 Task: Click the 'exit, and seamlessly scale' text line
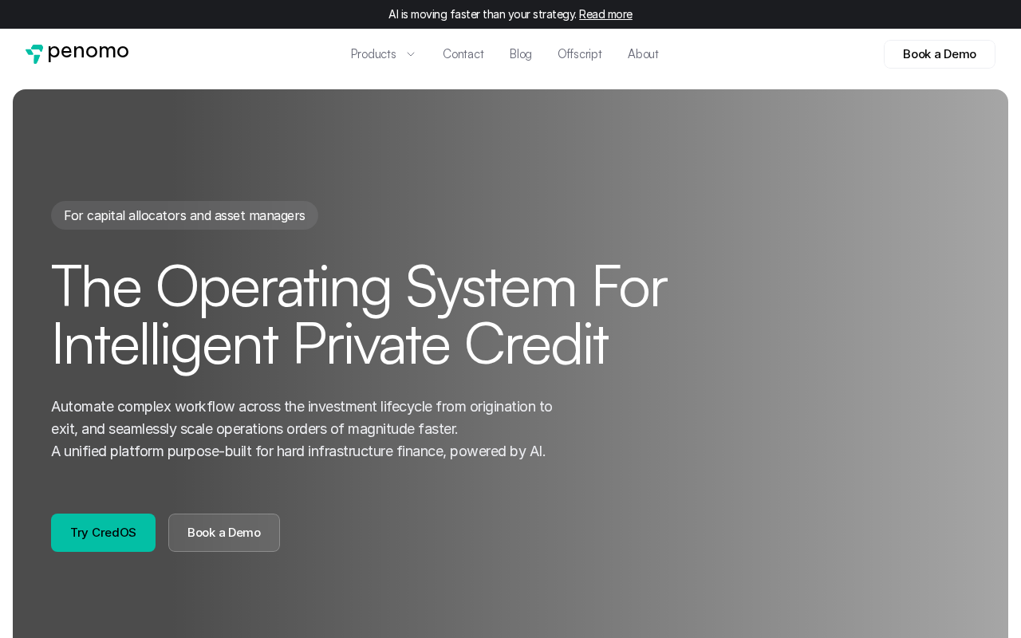click(x=254, y=429)
